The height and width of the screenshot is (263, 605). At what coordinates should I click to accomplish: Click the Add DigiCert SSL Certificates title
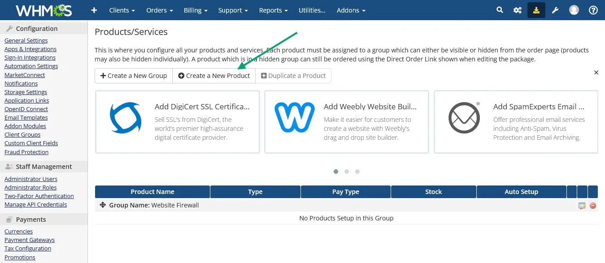coord(202,107)
